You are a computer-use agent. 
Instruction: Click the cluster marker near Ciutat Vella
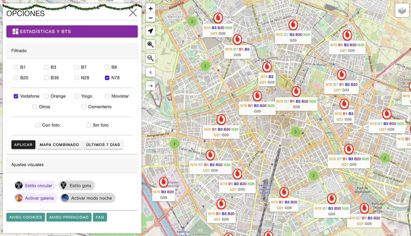coord(296,132)
